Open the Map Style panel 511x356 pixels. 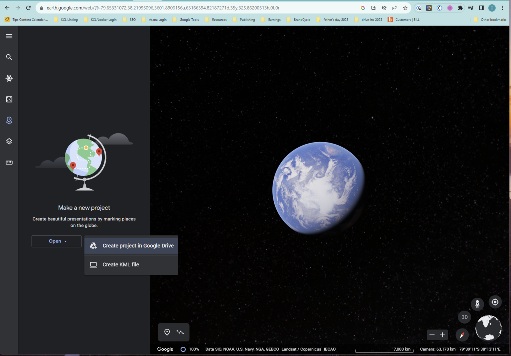point(9,141)
